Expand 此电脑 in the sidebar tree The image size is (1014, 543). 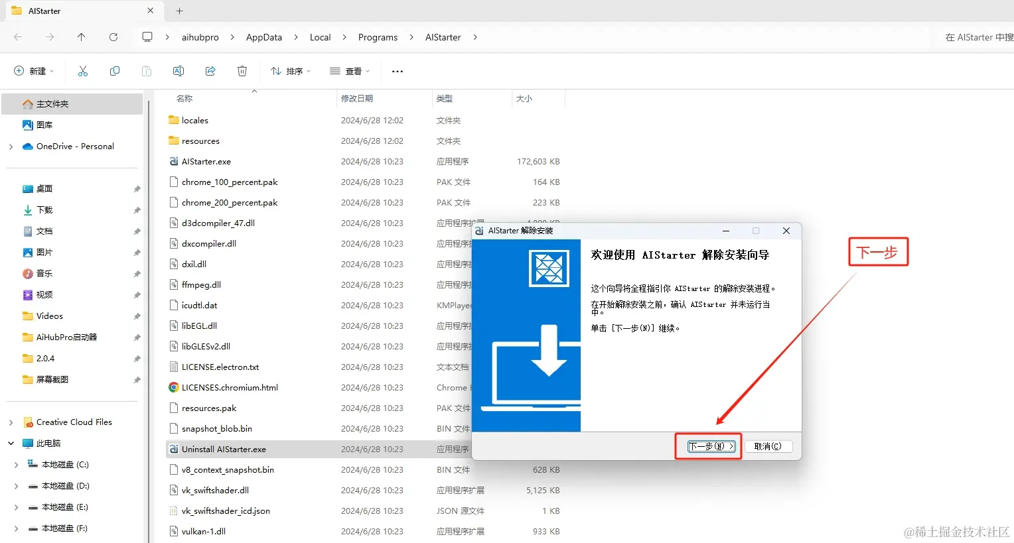[11, 443]
